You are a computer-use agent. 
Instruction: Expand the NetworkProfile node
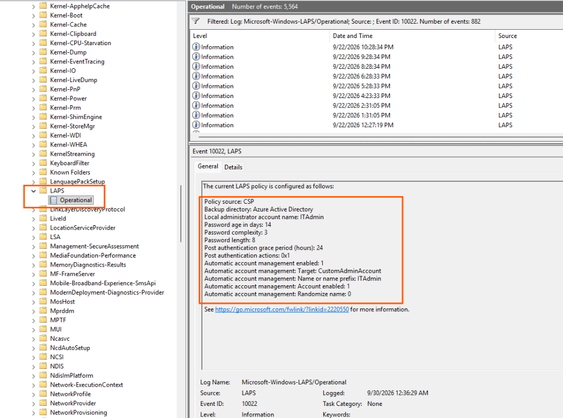(x=34, y=394)
